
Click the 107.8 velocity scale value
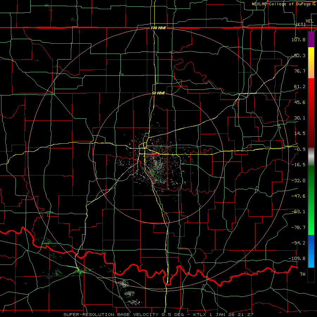[298, 39]
